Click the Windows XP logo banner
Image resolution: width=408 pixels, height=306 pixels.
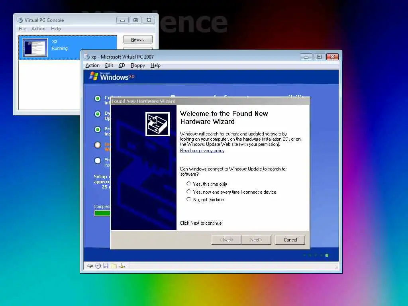click(x=112, y=76)
